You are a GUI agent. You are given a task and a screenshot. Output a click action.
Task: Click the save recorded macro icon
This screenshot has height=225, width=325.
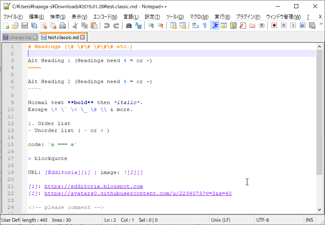[312, 26]
